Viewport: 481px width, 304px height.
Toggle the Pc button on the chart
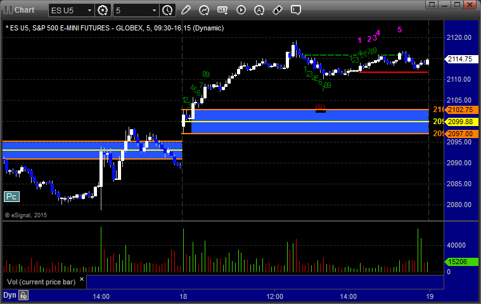tap(11, 196)
